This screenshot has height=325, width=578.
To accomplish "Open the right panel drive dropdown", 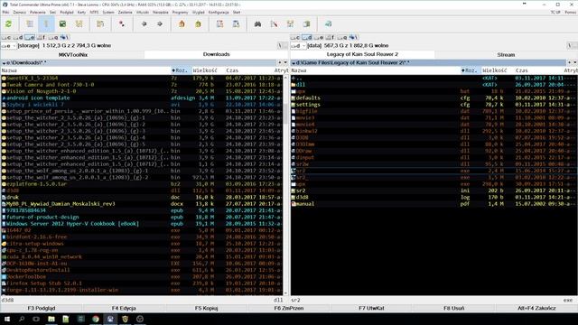I will coord(299,46).
